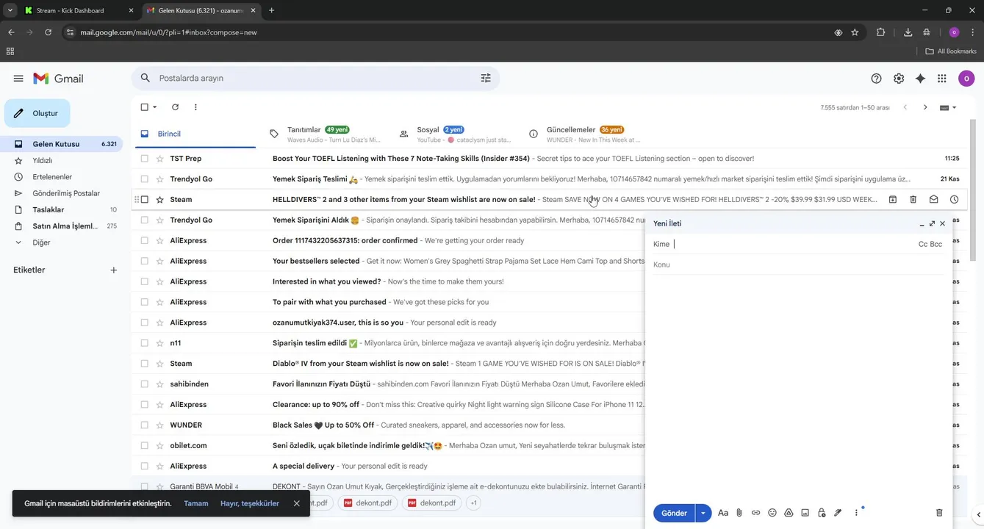Click the search options filter icon
The width and height of the screenshot is (984, 529).
click(486, 78)
